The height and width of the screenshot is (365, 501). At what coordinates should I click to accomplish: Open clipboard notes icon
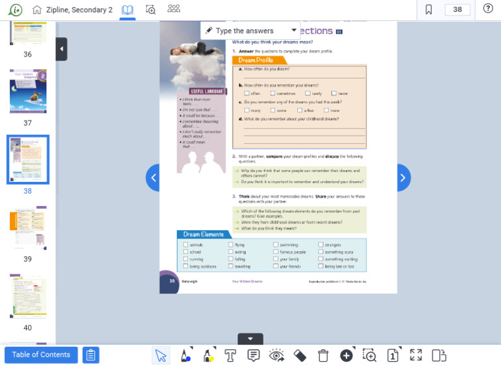click(x=91, y=355)
